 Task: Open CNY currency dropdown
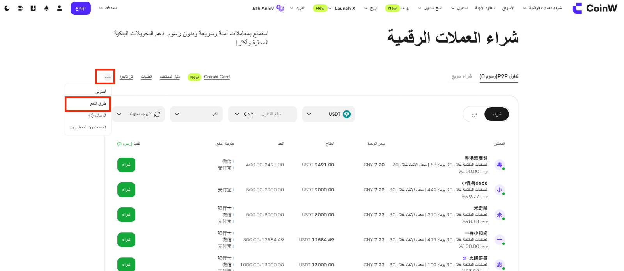(x=244, y=114)
